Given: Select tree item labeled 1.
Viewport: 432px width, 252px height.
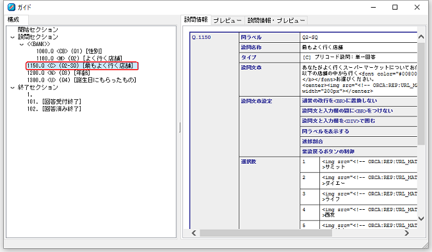Looking at the screenshot, I should point(29,95).
